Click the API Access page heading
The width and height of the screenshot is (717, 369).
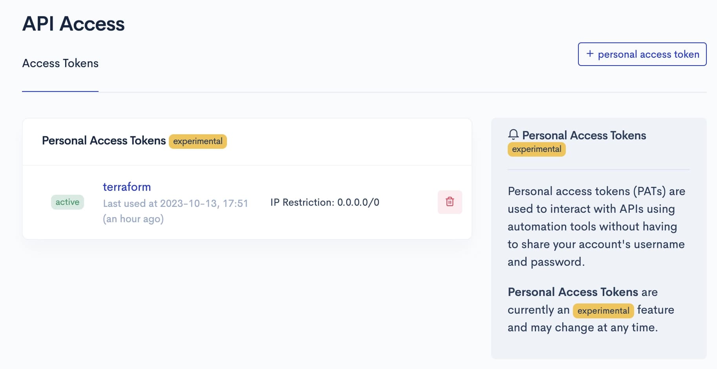pos(74,24)
